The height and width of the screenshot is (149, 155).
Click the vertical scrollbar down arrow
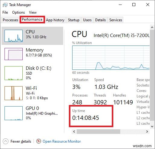(x=152, y=126)
